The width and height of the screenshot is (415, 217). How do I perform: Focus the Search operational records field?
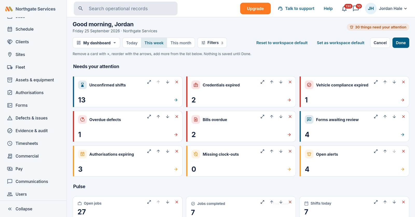126,9
